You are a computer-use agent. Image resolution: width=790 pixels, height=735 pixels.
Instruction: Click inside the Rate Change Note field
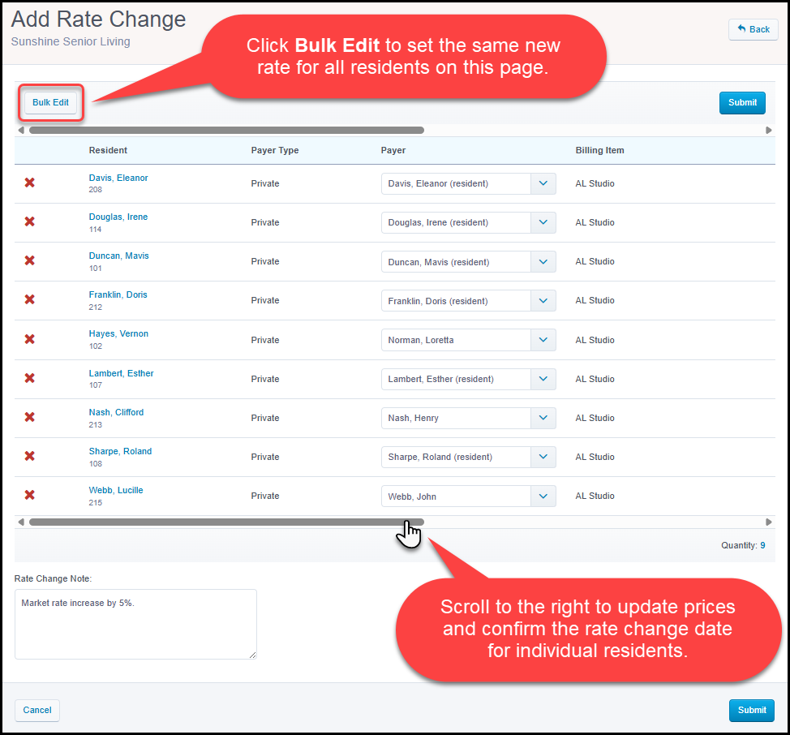(x=135, y=623)
